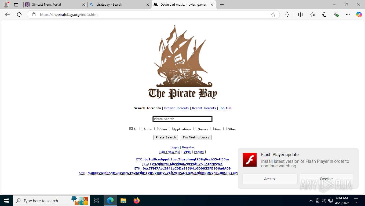Click the LTC wallet address

coord(186,164)
